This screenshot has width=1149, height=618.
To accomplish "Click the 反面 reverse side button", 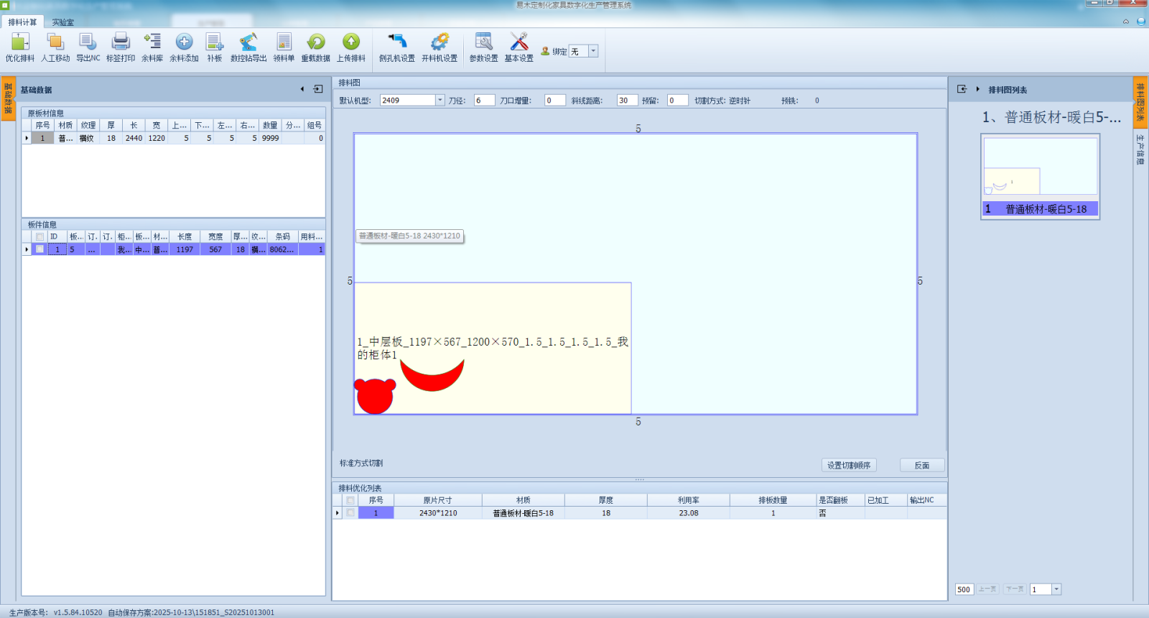I will point(922,466).
